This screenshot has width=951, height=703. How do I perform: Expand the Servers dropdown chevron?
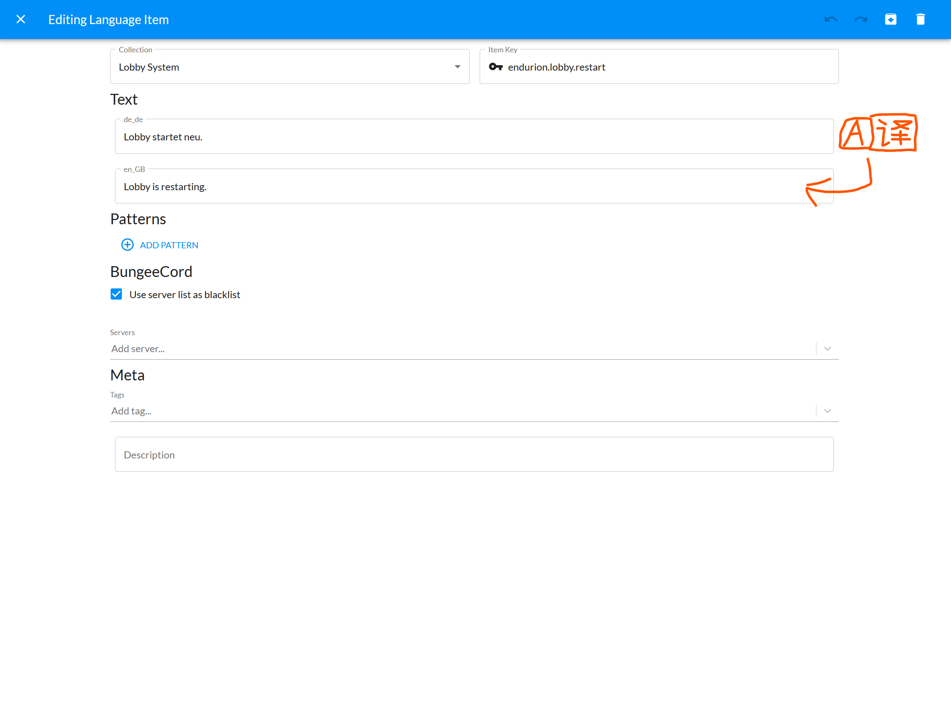pyautogui.click(x=827, y=348)
